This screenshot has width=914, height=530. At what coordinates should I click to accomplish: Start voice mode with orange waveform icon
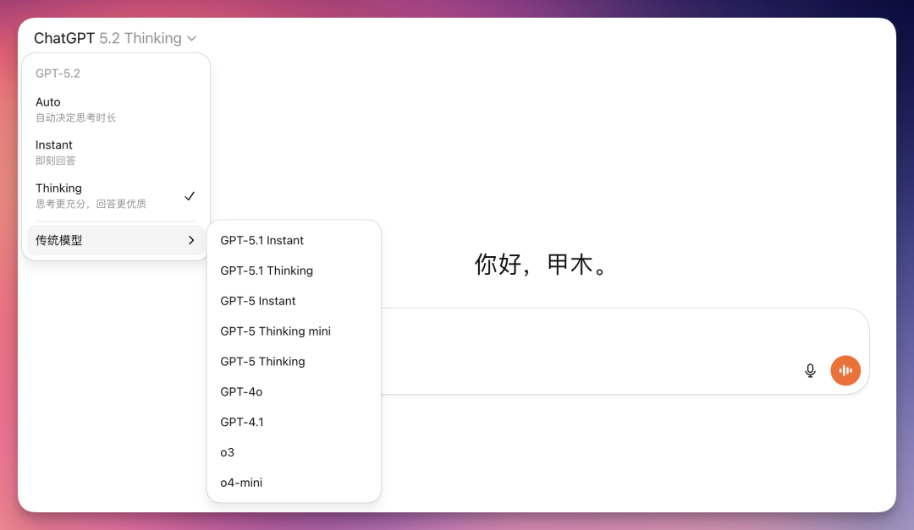click(x=845, y=370)
